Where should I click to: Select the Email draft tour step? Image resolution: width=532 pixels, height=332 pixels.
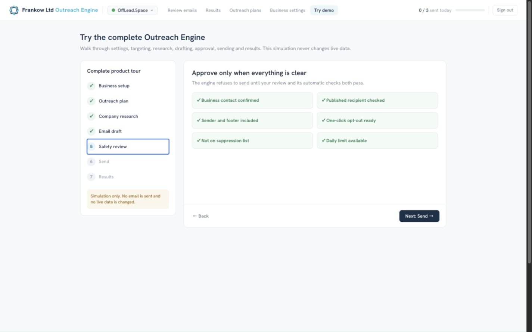128,131
